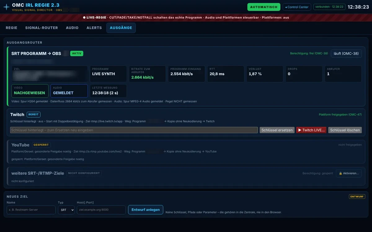This screenshot has height=232, width=372.
Task: Click the Verlust 1,87 % value
Action: coord(255,74)
